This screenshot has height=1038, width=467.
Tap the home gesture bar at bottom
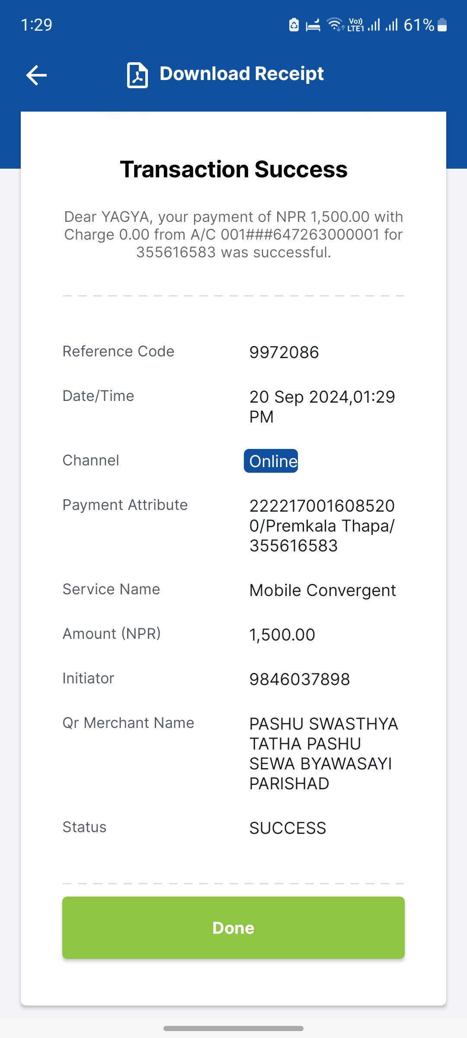coord(233,1028)
